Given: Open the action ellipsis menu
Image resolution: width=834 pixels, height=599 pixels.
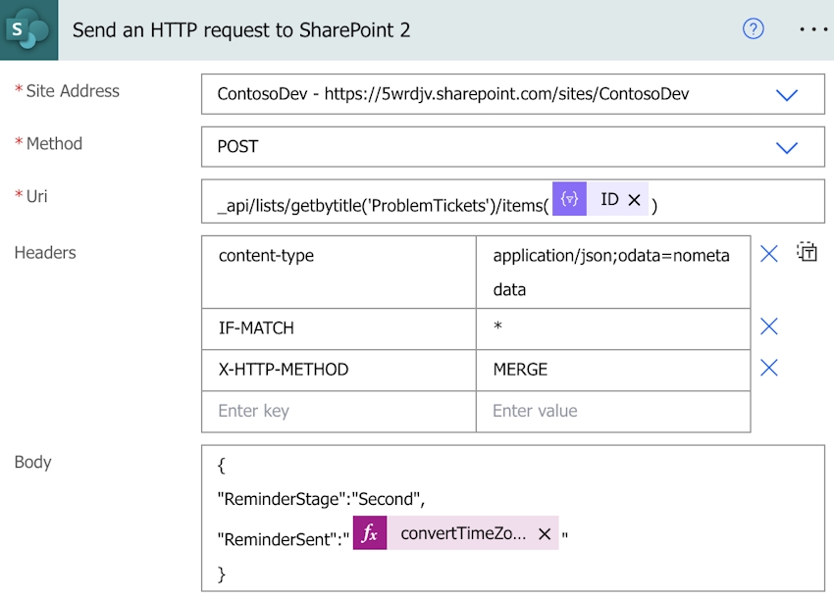Looking at the screenshot, I should (813, 29).
